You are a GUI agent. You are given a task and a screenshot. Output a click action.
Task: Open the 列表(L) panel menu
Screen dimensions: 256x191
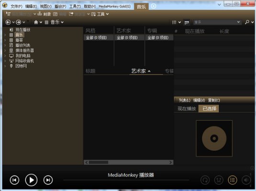[185, 100]
